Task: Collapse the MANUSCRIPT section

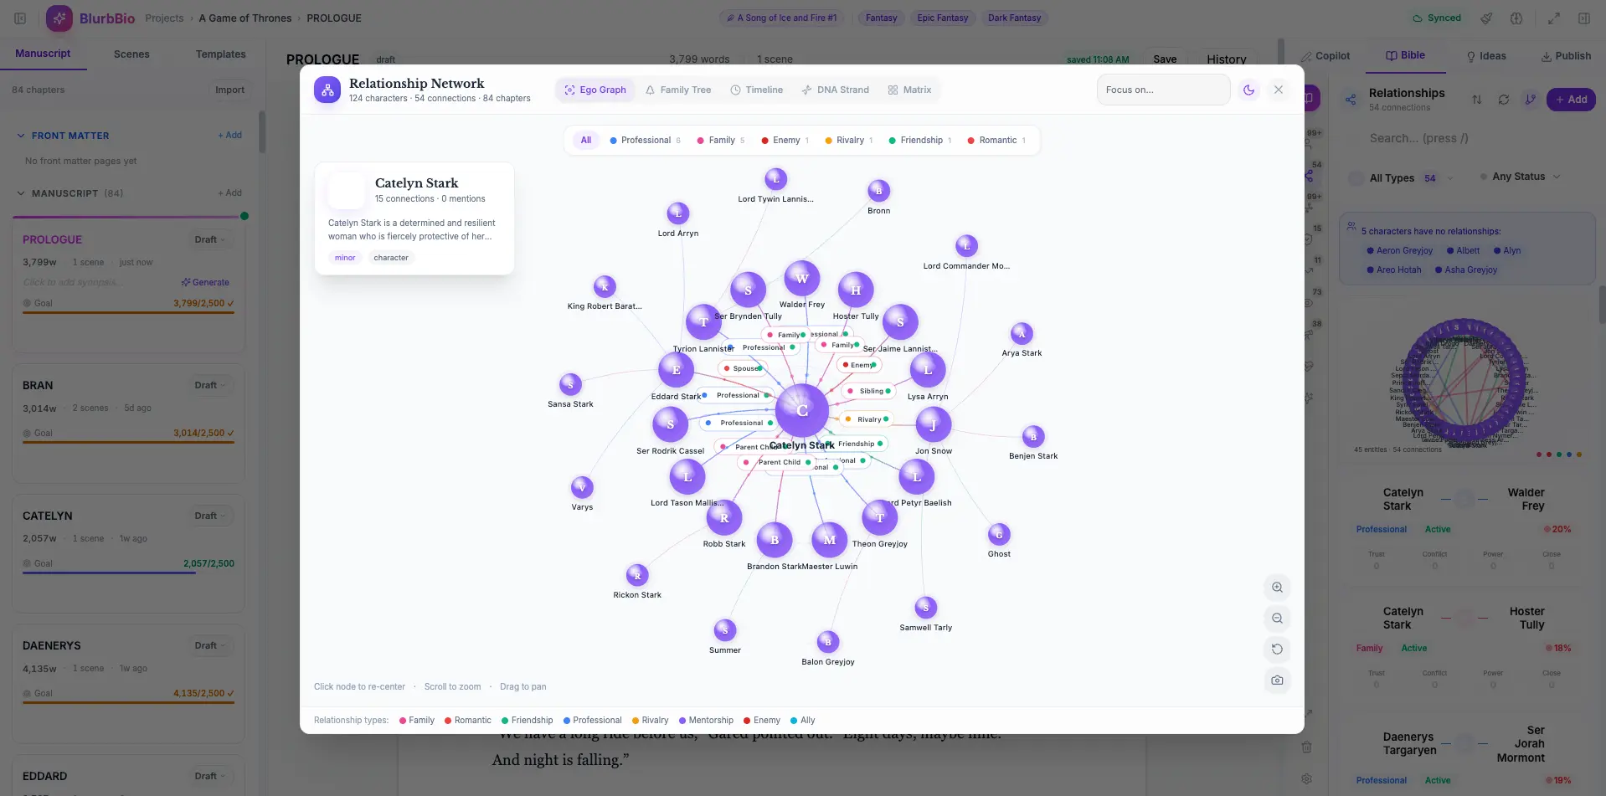Action: (21, 193)
